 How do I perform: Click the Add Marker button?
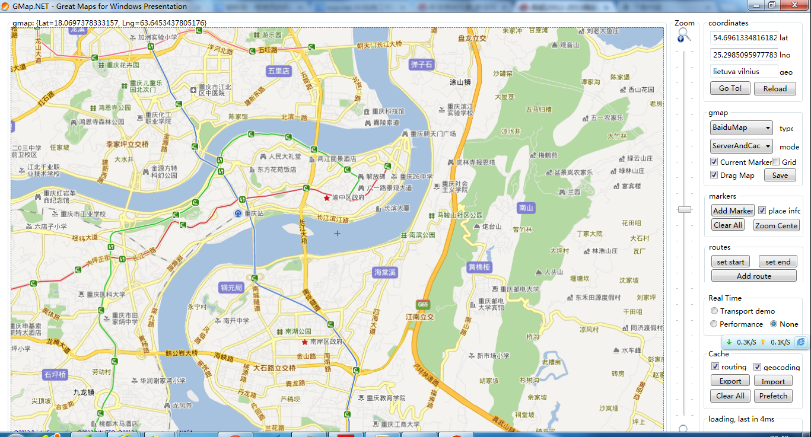tap(733, 210)
